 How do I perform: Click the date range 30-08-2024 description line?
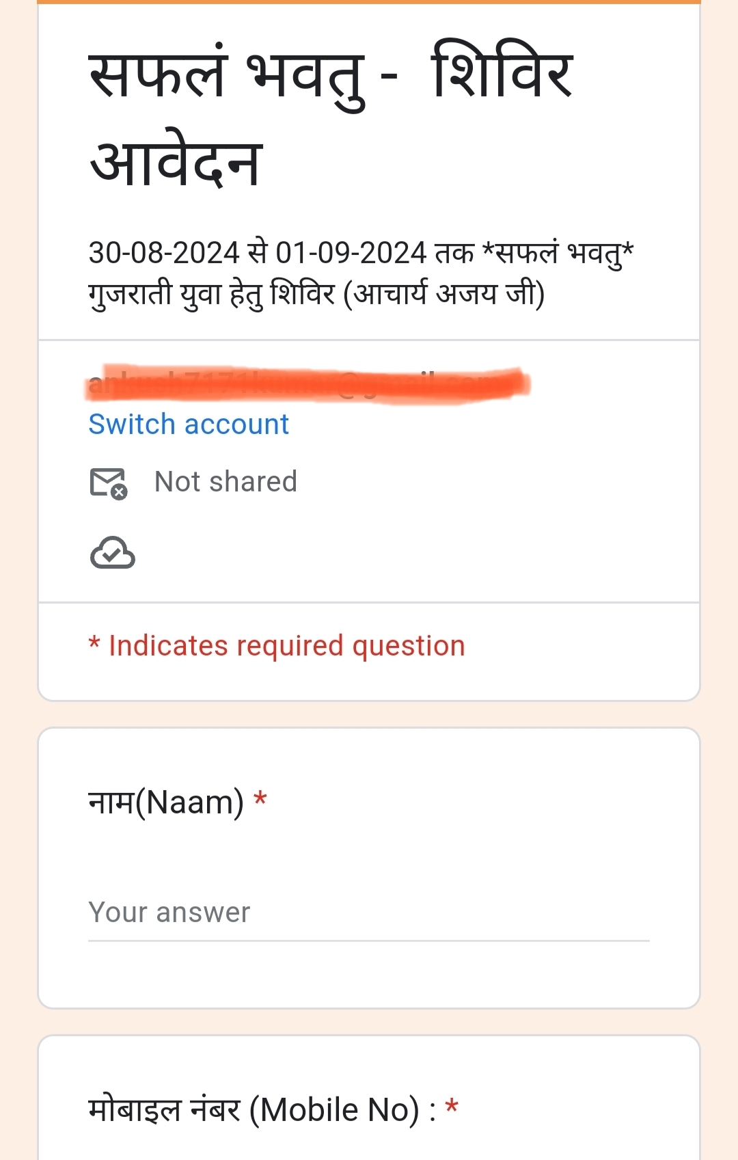click(361, 253)
